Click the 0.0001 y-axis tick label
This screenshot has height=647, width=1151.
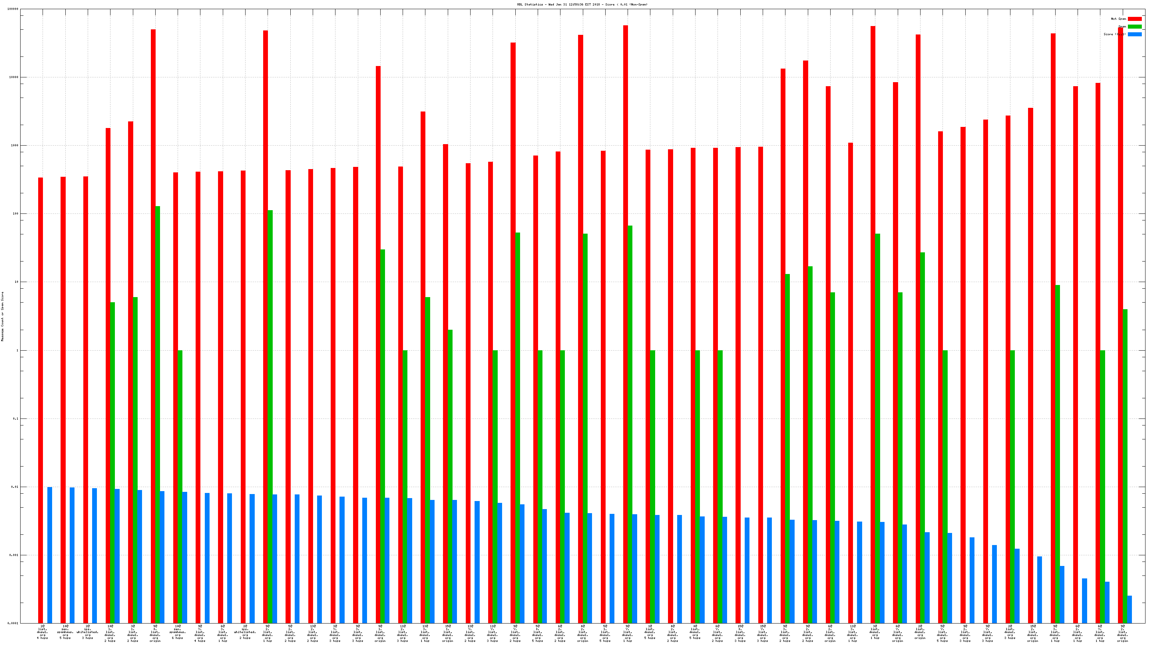(x=13, y=623)
